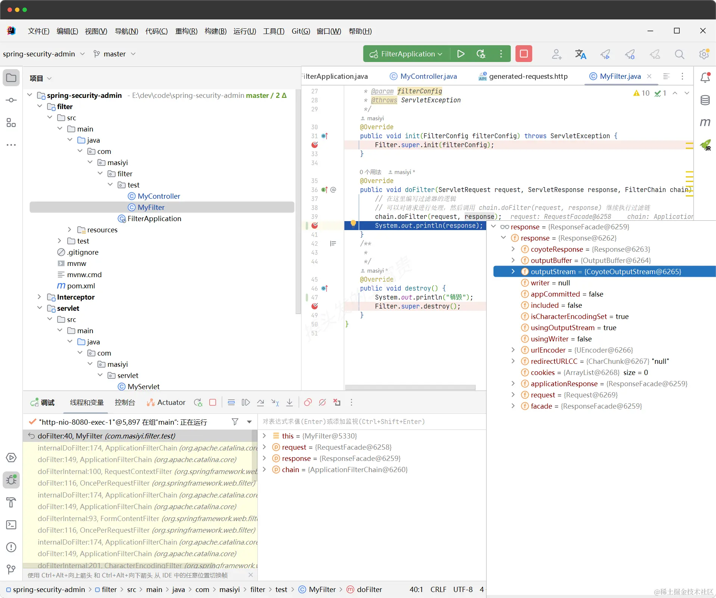The height and width of the screenshot is (598, 716).
Task: Open the Notifications bell icon
Action: [x=705, y=77]
